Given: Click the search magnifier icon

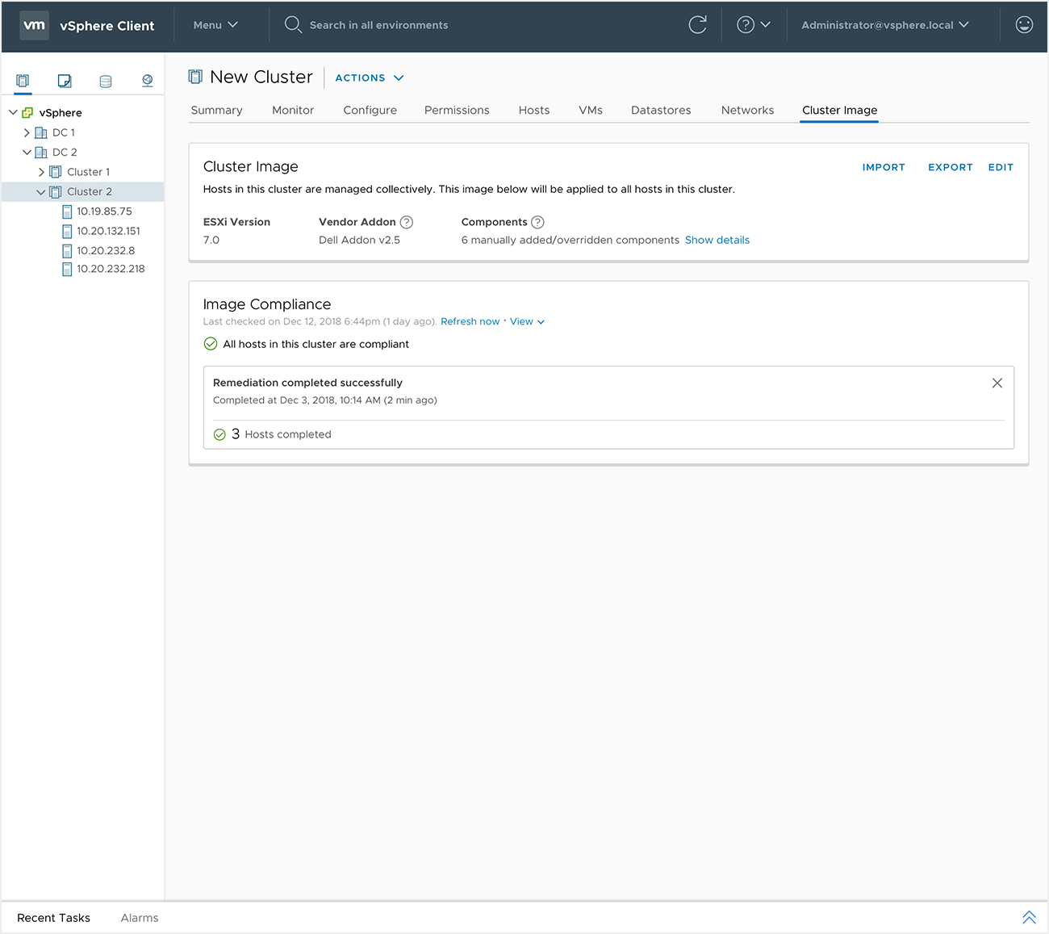Looking at the screenshot, I should 293,25.
